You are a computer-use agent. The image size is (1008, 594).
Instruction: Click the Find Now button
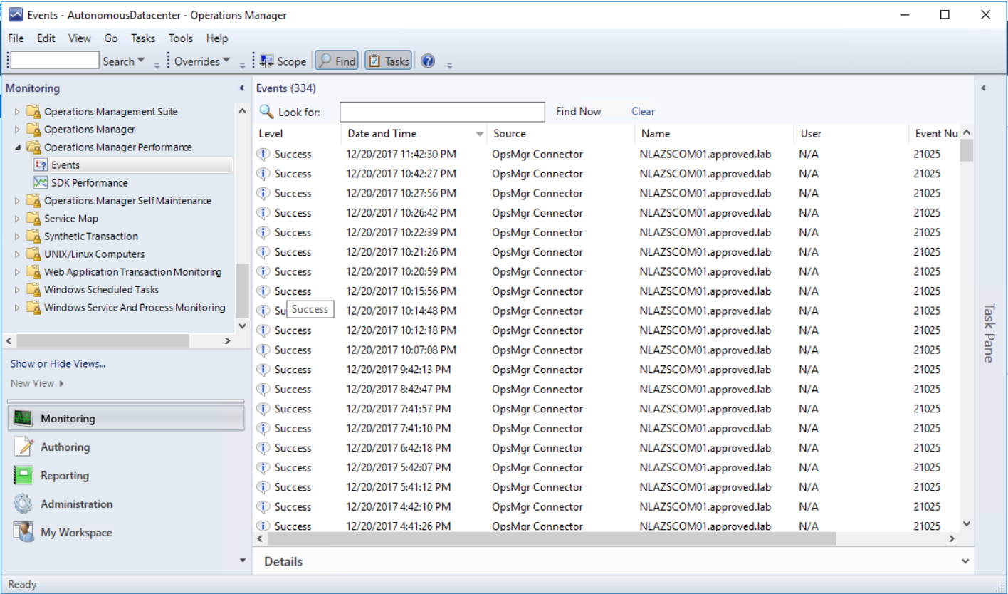(x=578, y=112)
